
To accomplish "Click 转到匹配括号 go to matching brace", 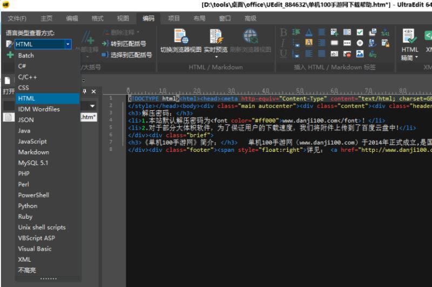I will tap(124, 44).
